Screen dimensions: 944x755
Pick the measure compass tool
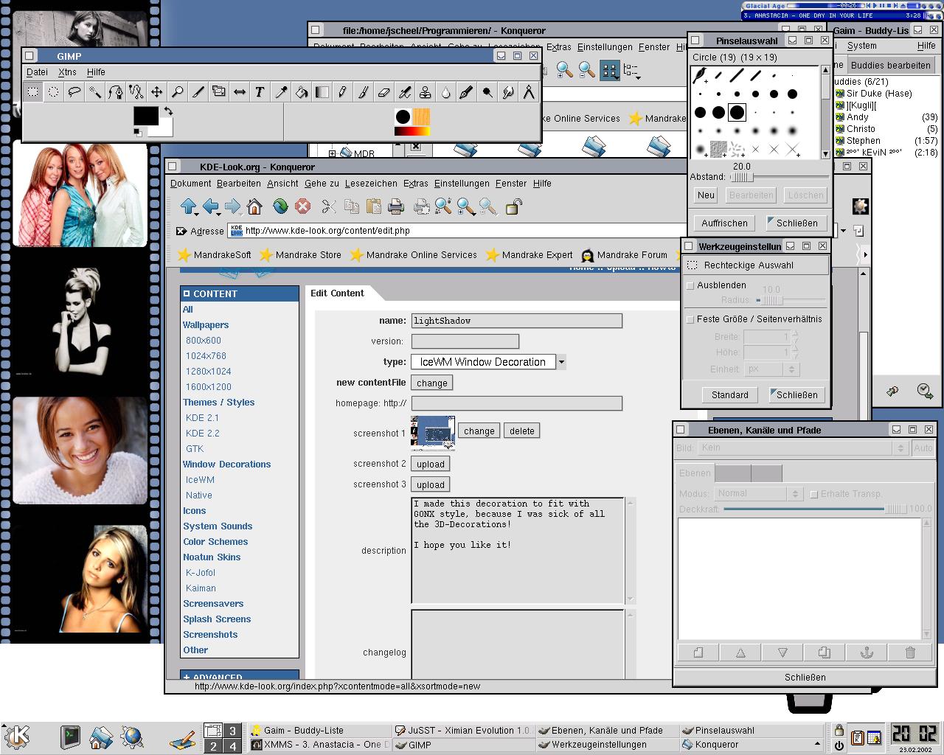pyautogui.click(x=529, y=92)
